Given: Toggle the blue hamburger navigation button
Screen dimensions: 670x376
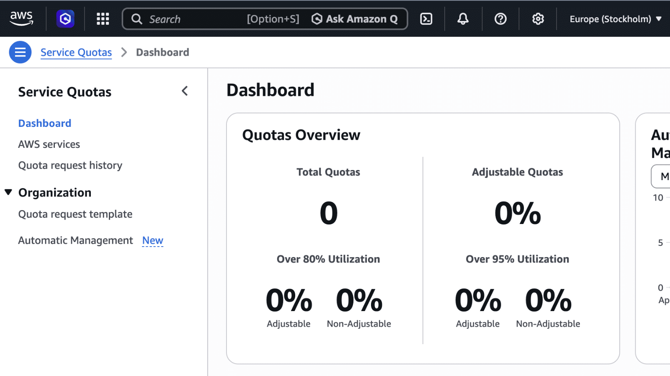Looking at the screenshot, I should 20,52.
